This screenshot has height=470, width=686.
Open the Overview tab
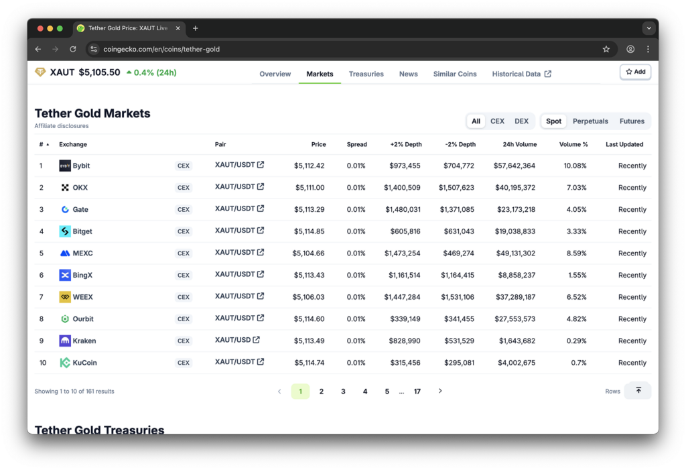click(275, 74)
